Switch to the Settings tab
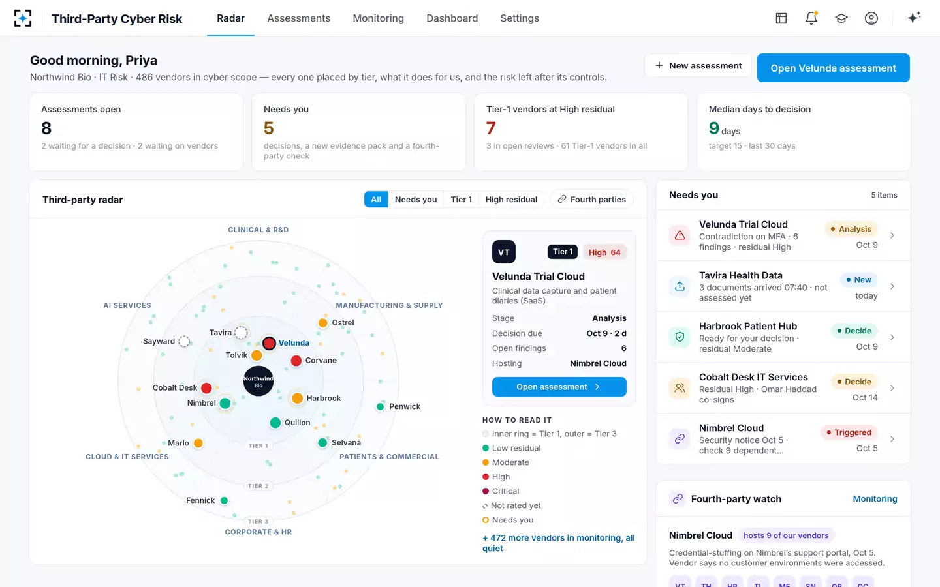This screenshot has width=940, height=587. (520, 18)
